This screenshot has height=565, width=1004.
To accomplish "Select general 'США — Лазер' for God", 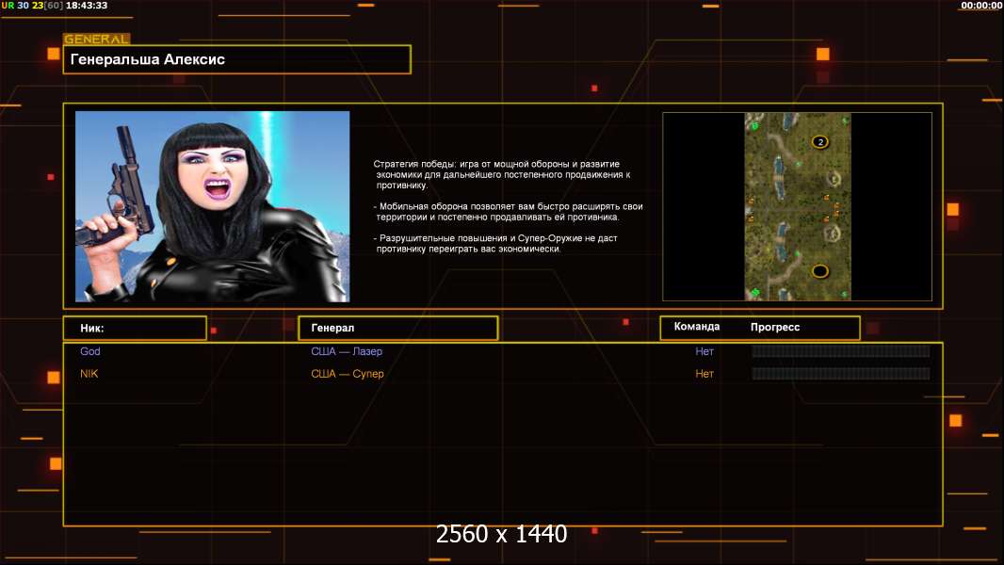I will [x=347, y=351].
